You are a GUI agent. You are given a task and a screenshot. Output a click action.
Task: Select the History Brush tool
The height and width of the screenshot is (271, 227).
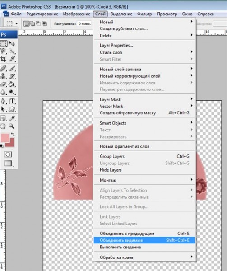click(12, 76)
